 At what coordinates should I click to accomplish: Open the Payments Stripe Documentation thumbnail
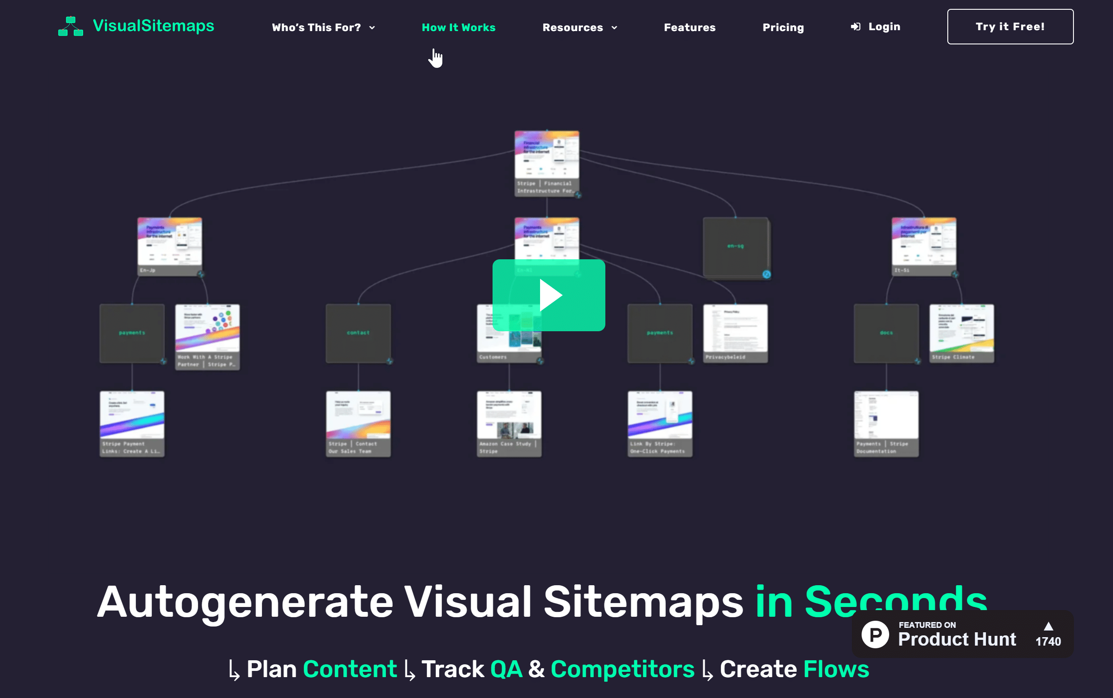(x=886, y=424)
